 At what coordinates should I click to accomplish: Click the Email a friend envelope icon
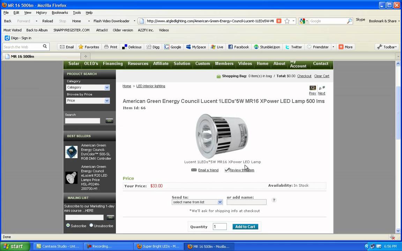click(194, 170)
